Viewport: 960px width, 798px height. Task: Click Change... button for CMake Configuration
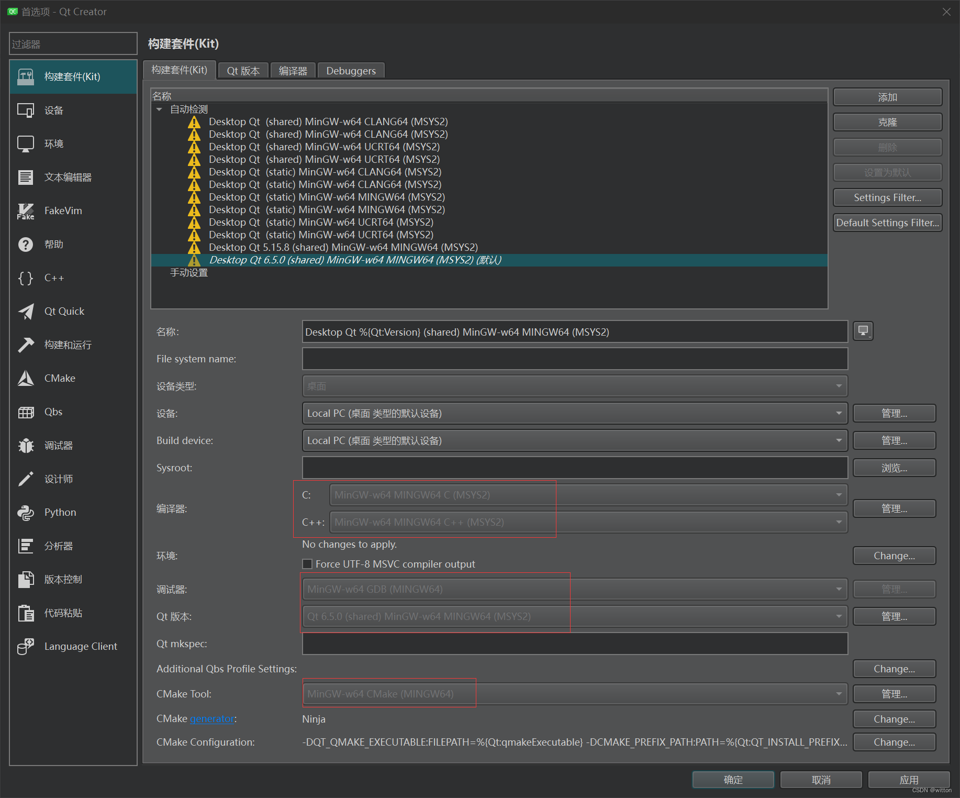point(895,742)
